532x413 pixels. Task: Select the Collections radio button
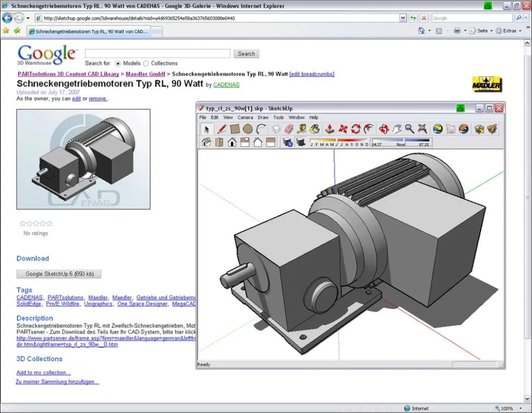coord(146,63)
